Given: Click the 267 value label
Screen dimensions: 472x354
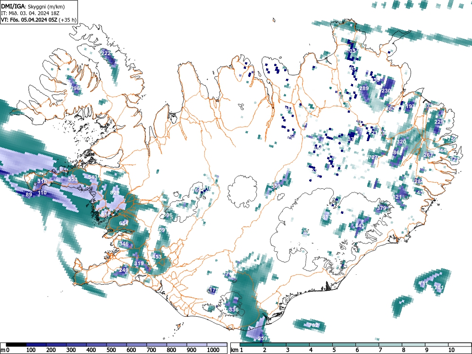Looking at the screenshot, I should pyautogui.click(x=428, y=155).
